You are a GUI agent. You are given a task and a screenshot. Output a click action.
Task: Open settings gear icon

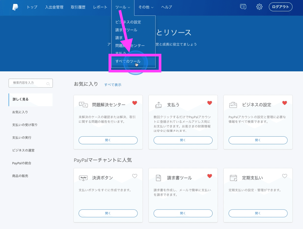click(x=259, y=7)
